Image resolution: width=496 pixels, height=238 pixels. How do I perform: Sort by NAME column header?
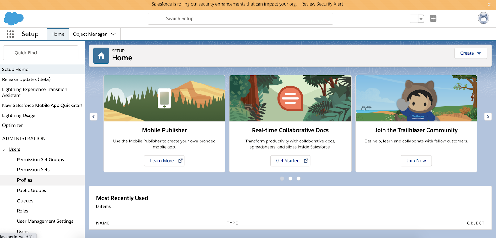coord(103,223)
